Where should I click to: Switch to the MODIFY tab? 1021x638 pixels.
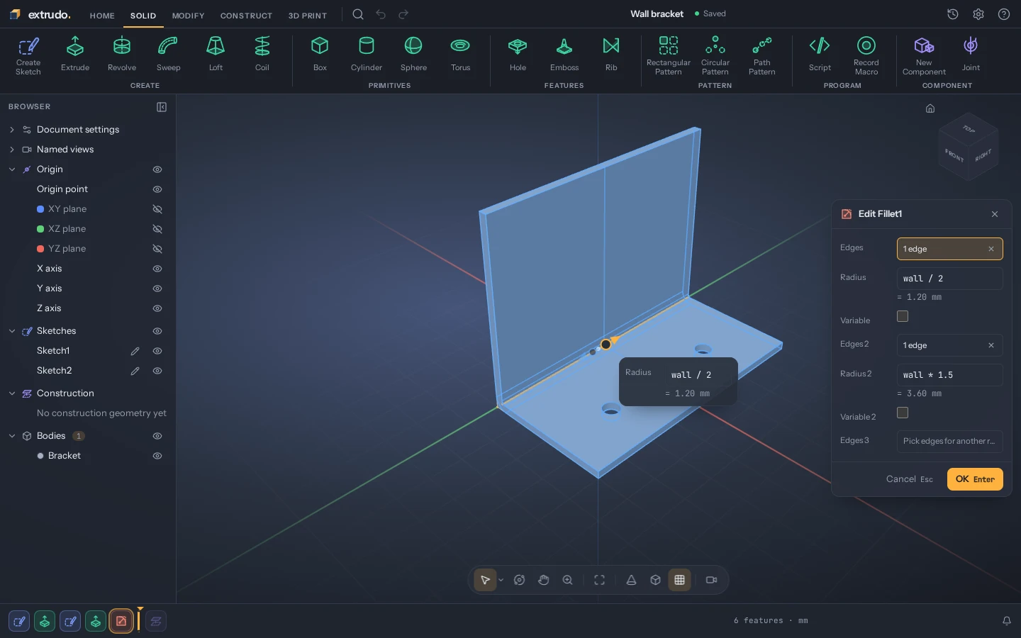(188, 16)
